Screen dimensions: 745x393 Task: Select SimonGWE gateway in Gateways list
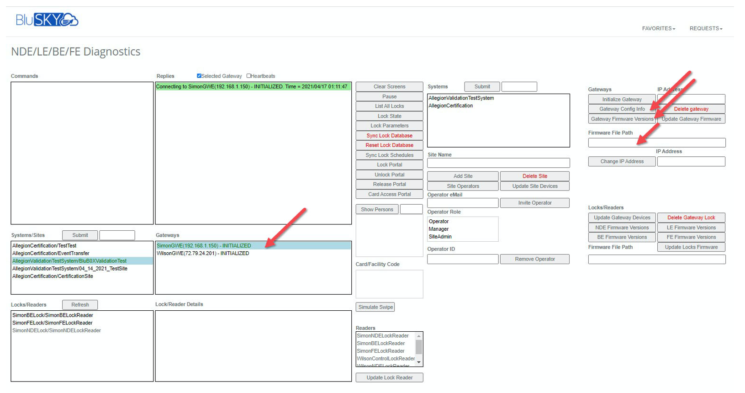[204, 246]
